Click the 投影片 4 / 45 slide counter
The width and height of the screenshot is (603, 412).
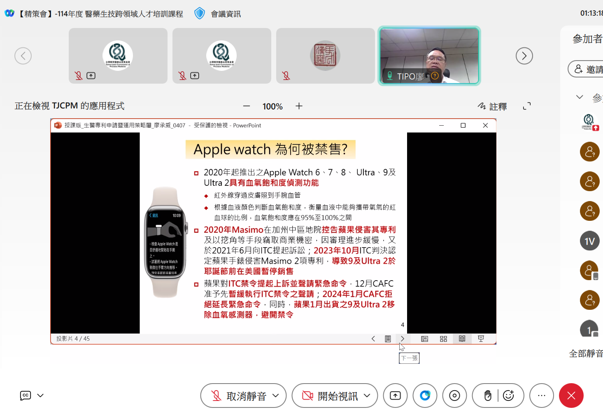[73, 339]
